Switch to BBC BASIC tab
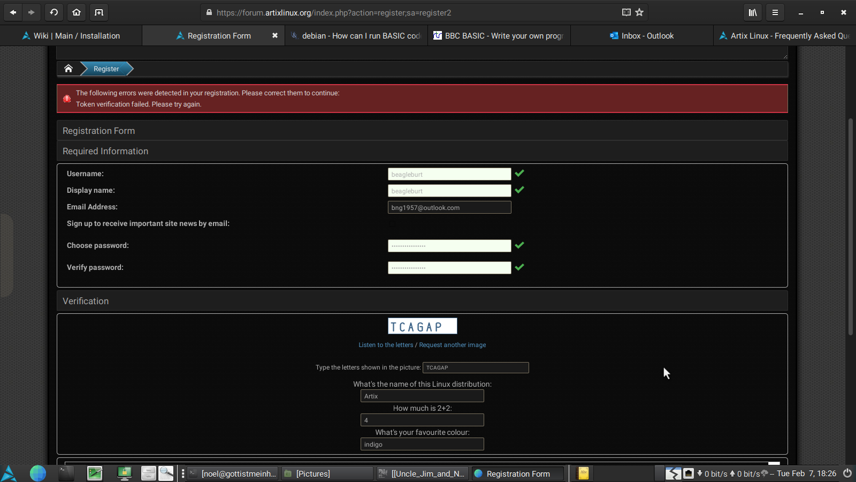The width and height of the screenshot is (856, 482). pos(499,35)
